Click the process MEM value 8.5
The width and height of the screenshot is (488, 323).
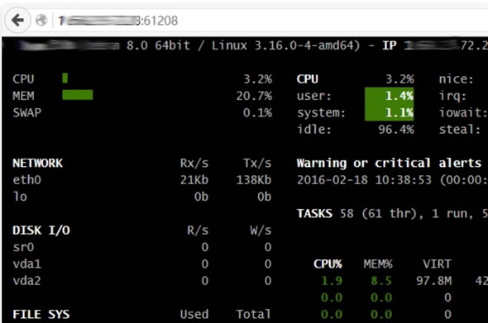[x=381, y=280]
